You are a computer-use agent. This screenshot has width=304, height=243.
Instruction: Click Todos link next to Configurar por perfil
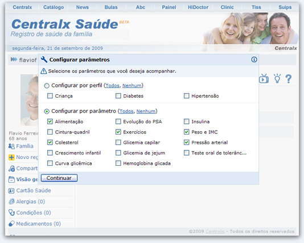click(112, 86)
